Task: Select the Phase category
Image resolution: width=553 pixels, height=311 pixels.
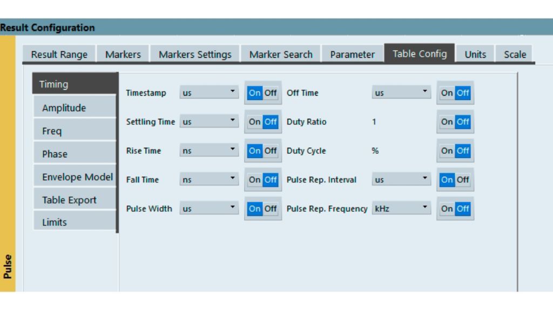Action: coord(55,153)
